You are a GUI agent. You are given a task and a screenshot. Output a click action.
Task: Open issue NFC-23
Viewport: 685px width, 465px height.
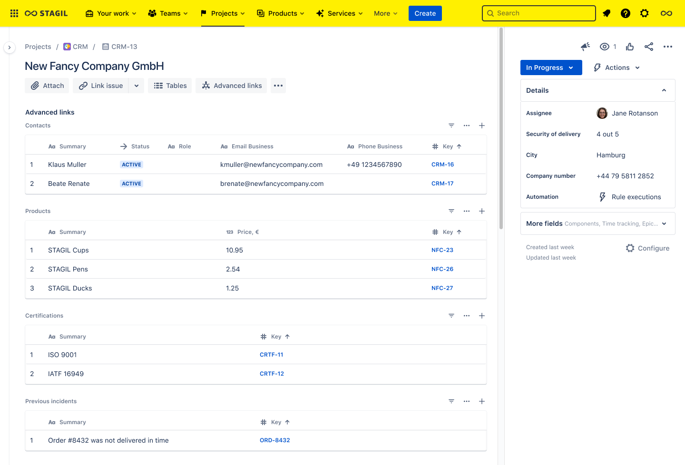442,250
